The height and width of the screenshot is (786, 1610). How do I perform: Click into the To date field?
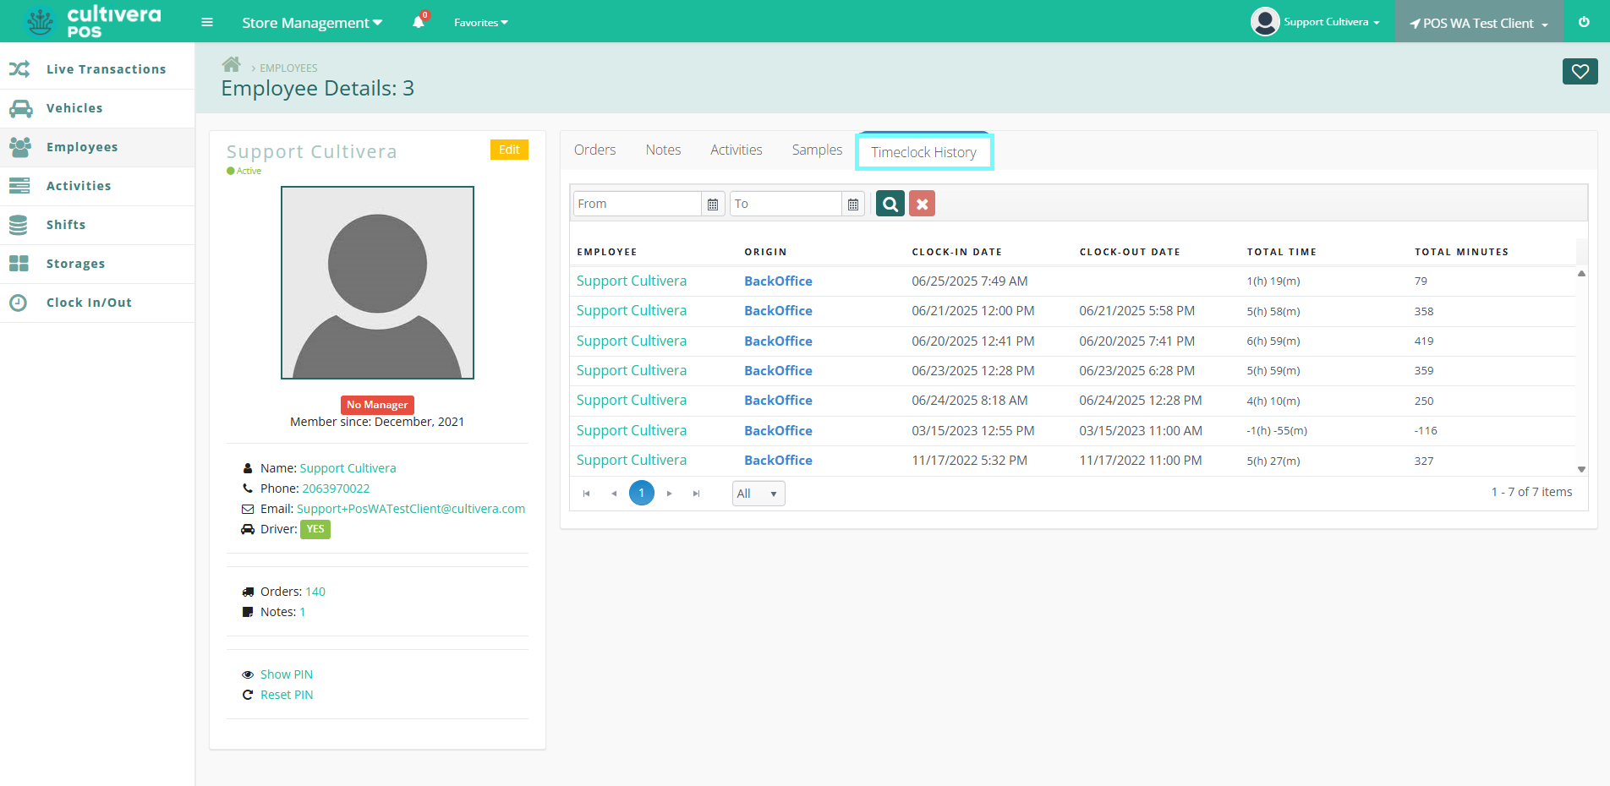point(786,204)
